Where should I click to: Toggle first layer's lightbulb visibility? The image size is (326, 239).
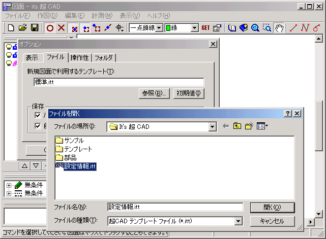click(x=9, y=47)
